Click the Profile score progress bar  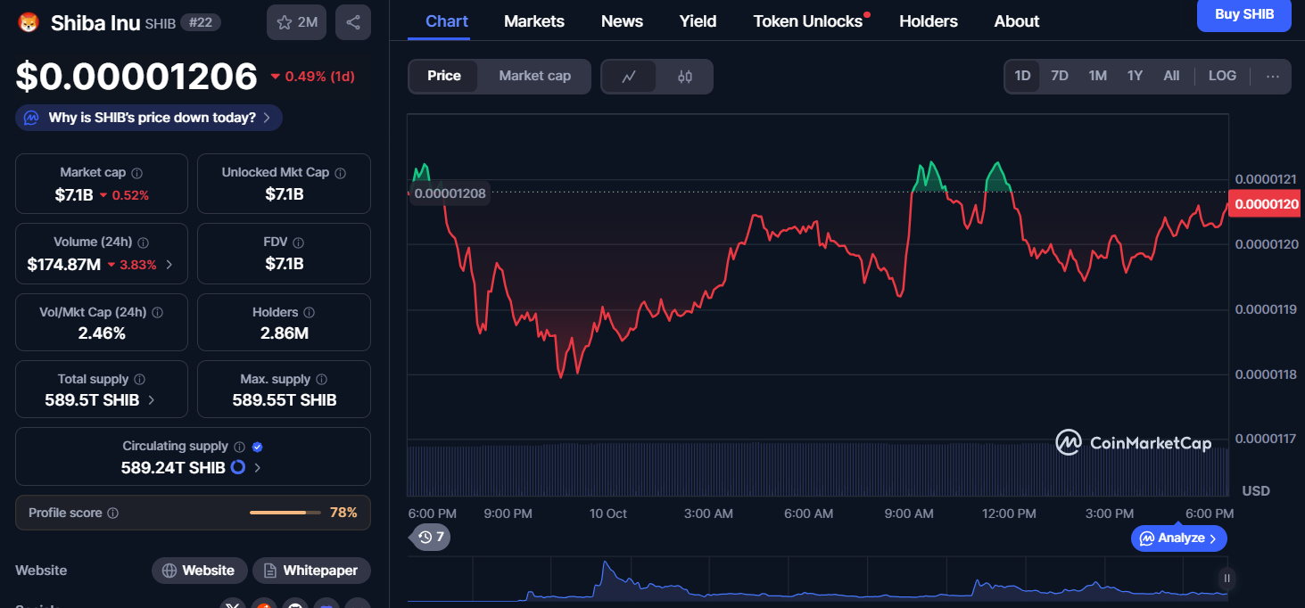(285, 513)
